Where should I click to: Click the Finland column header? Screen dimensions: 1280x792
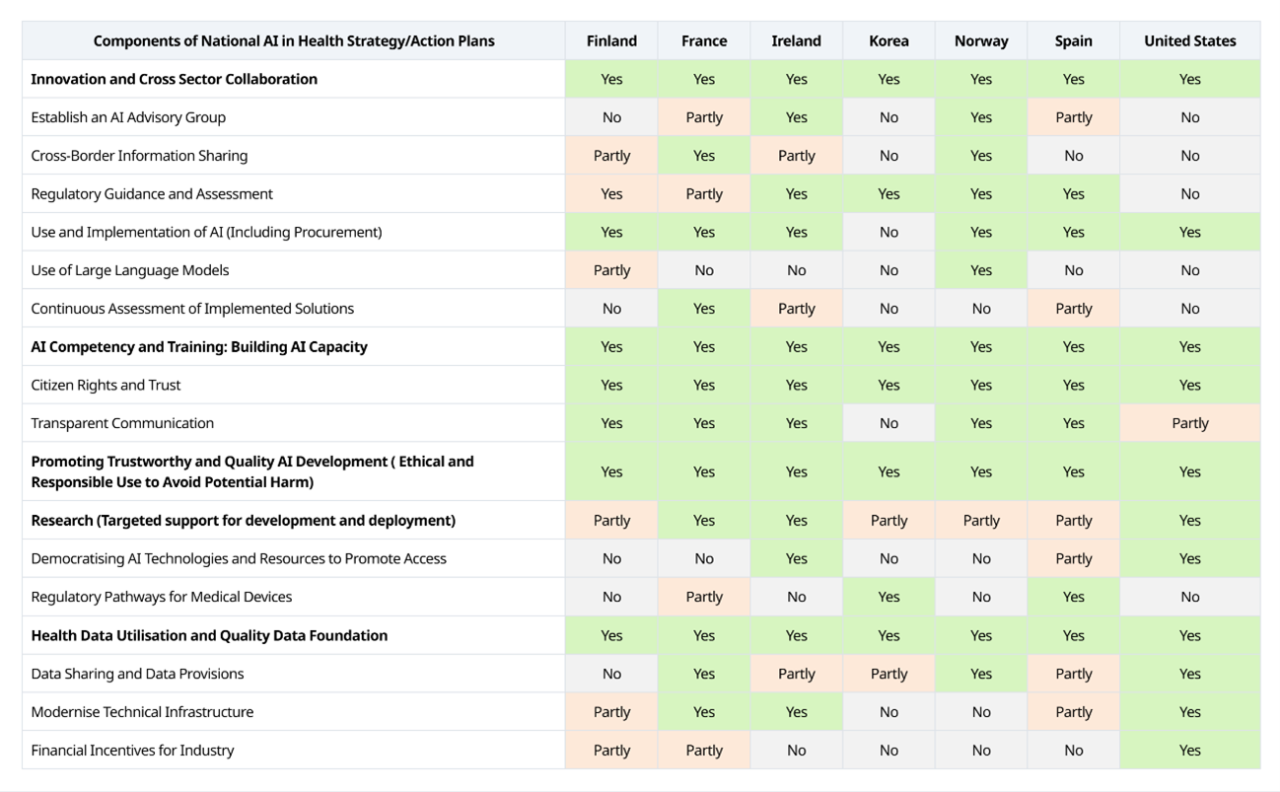611,41
